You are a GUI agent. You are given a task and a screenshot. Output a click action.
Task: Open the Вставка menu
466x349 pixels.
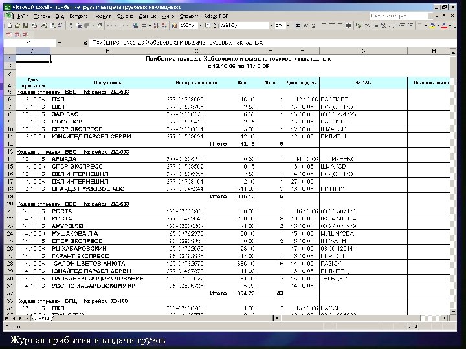(78, 16)
